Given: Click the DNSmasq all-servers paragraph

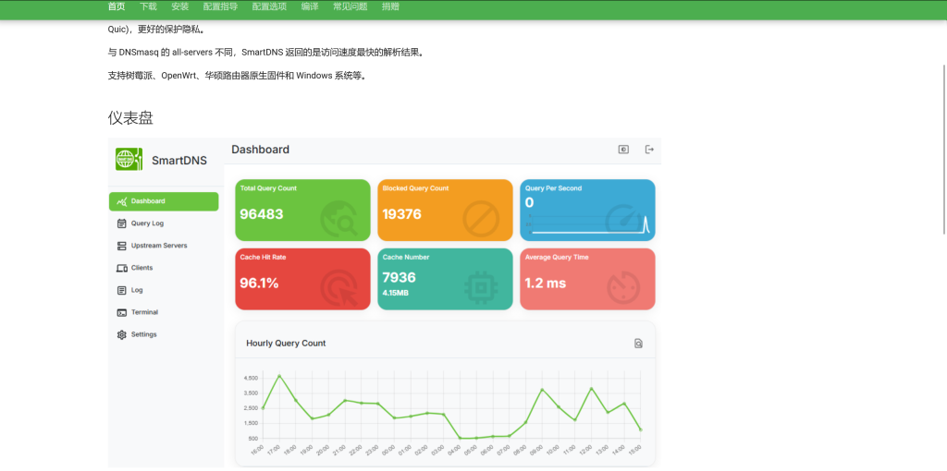Looking at the screenshot, I should coord(266,53).
